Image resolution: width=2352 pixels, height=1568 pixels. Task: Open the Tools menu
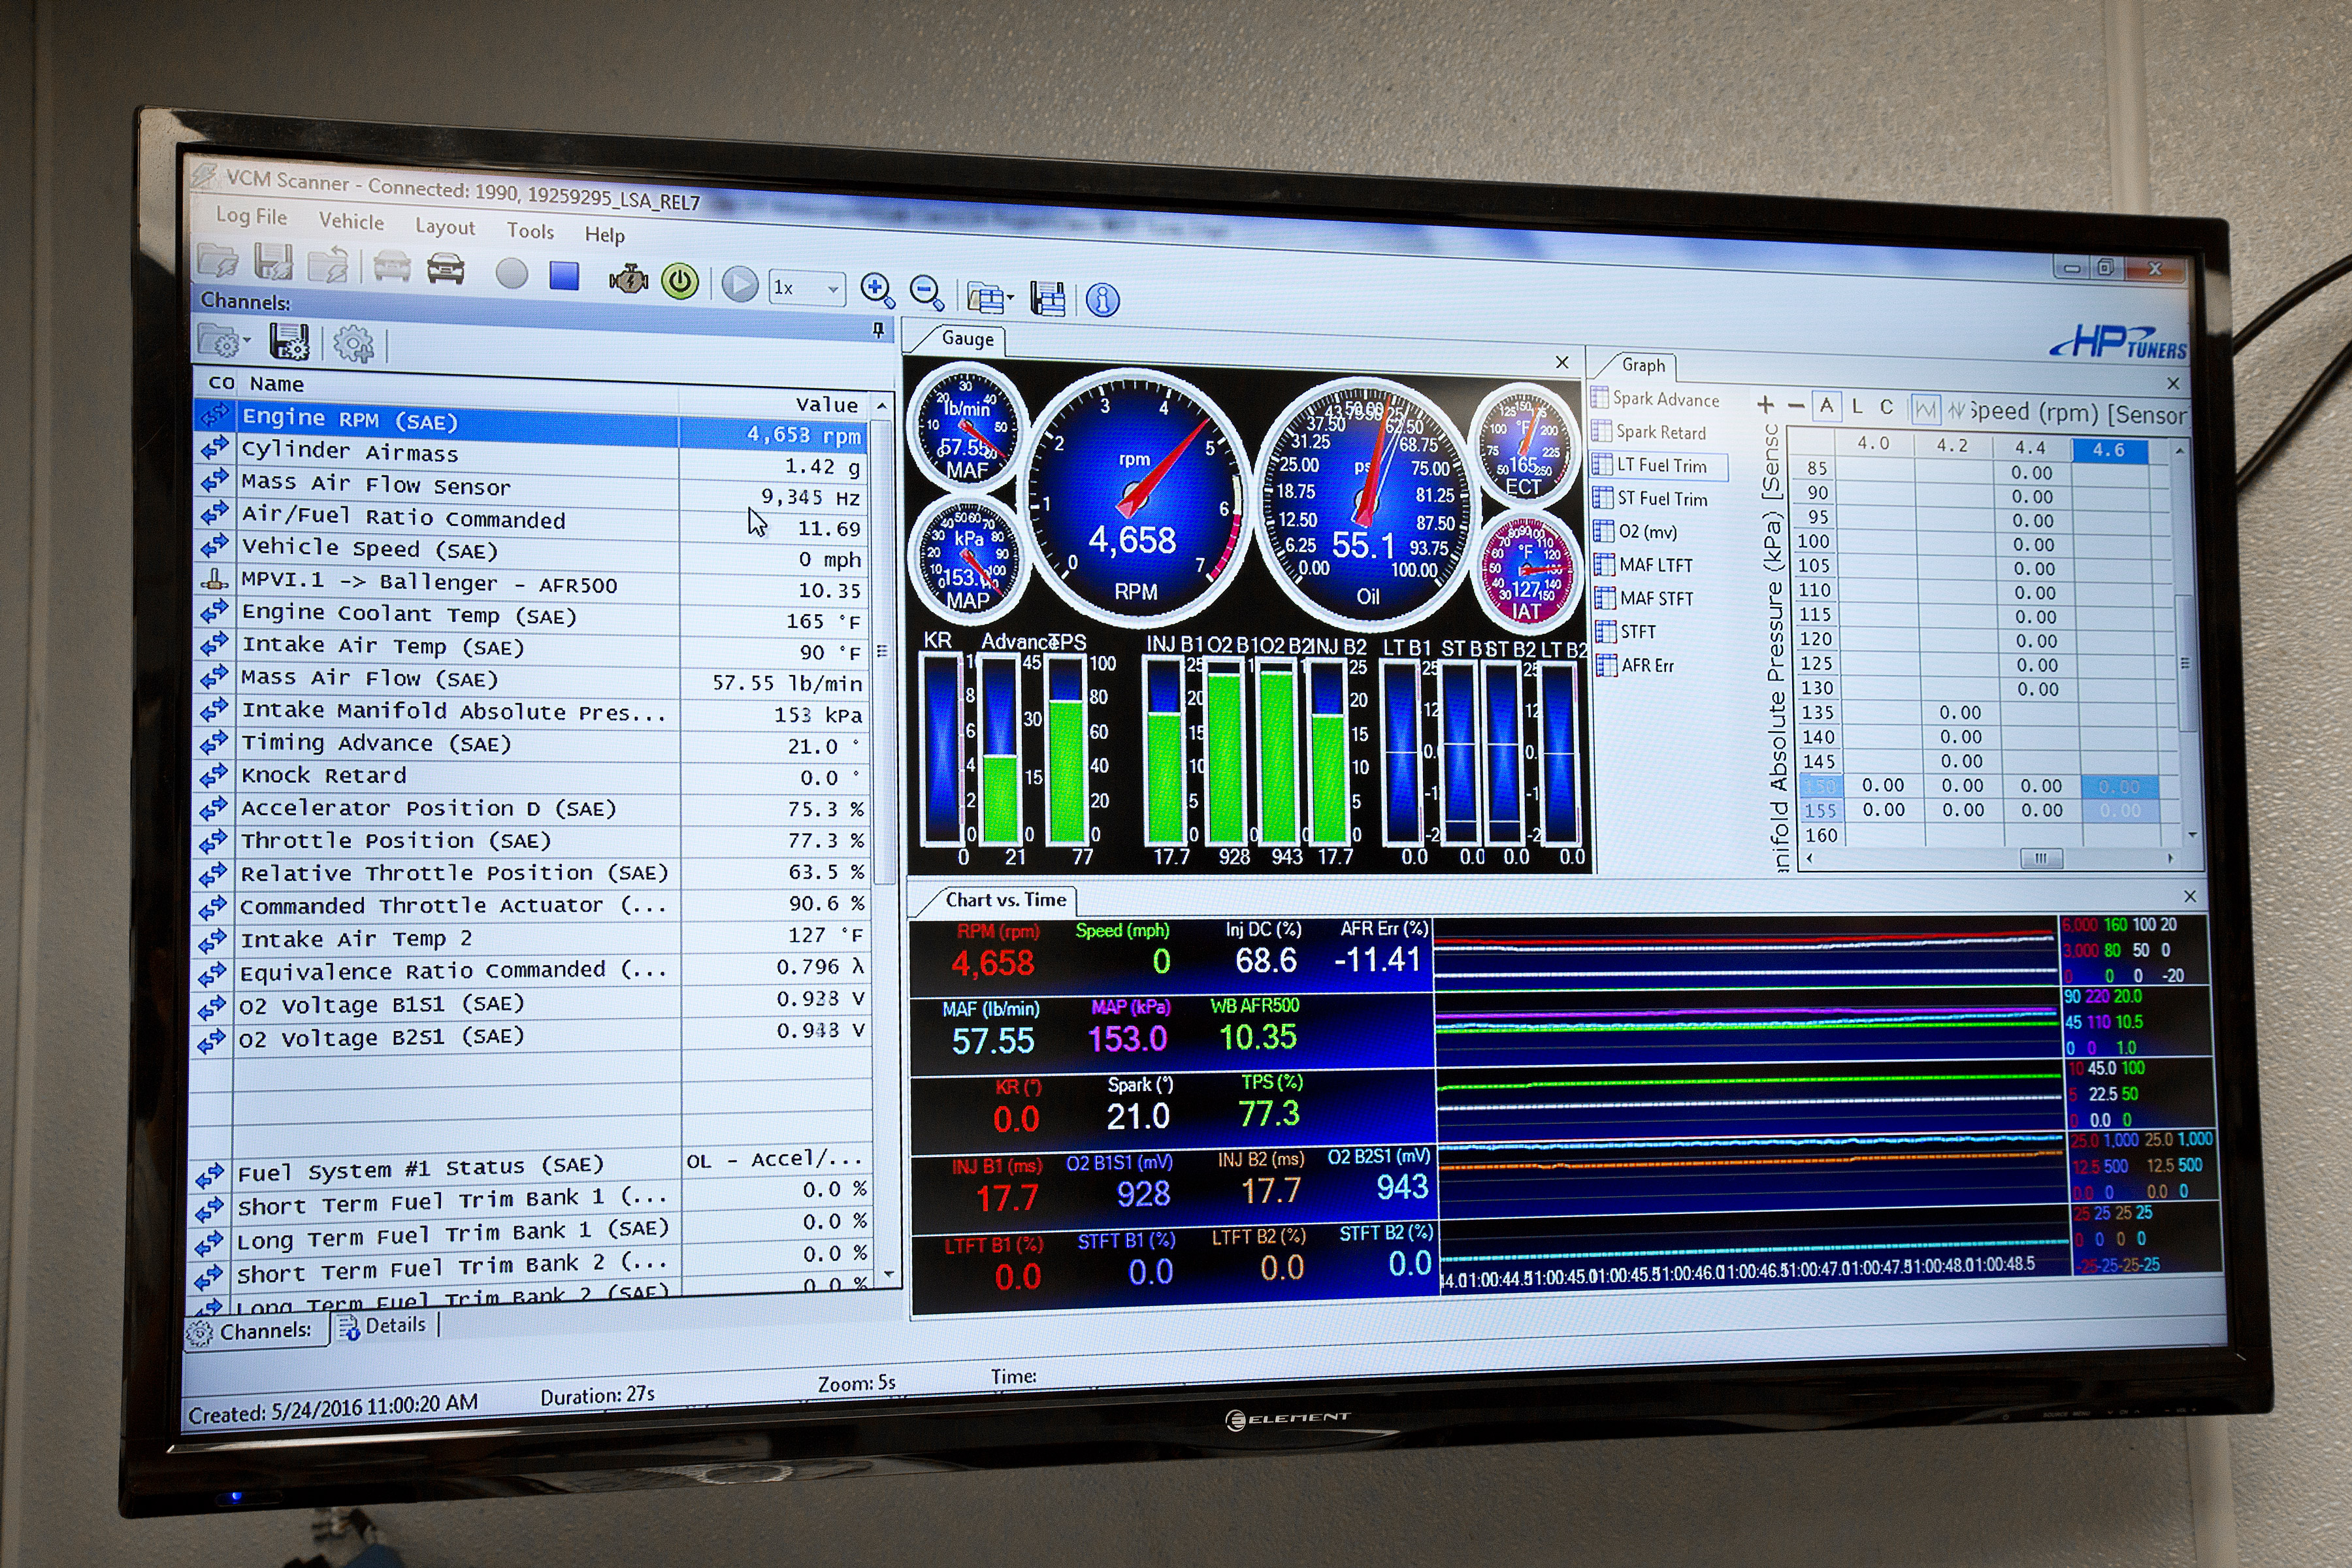pos(530,231)
